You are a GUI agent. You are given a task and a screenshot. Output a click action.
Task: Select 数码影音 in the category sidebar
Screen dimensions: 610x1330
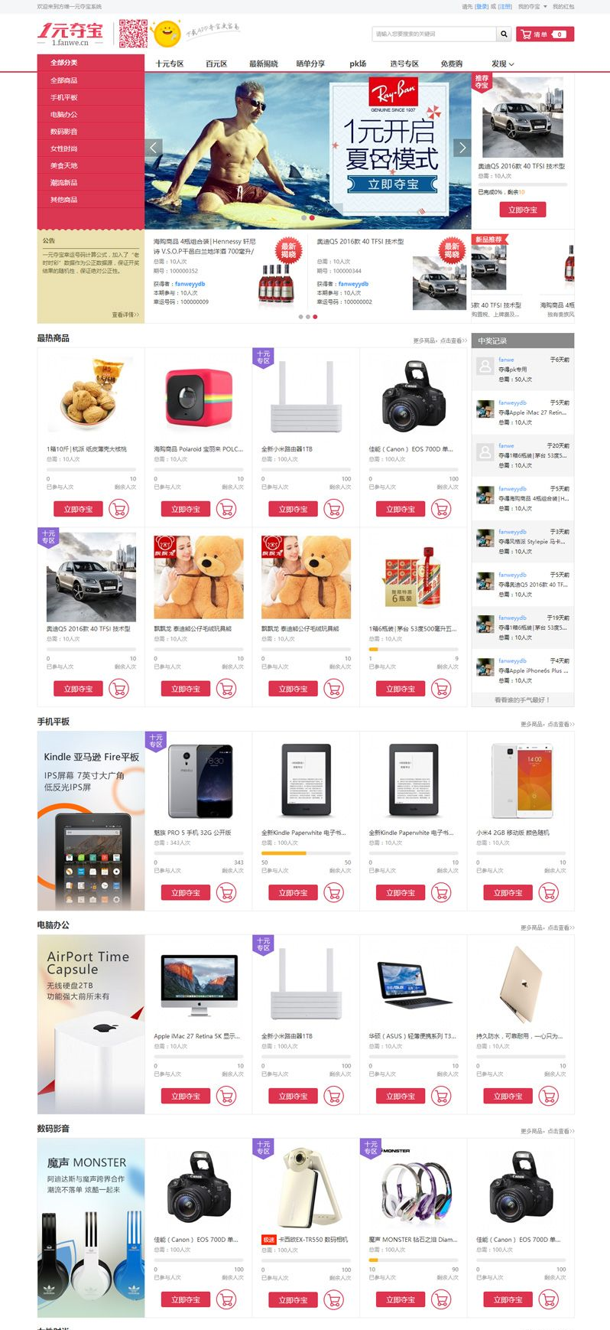pyautogui.click(x=64, y=132)
